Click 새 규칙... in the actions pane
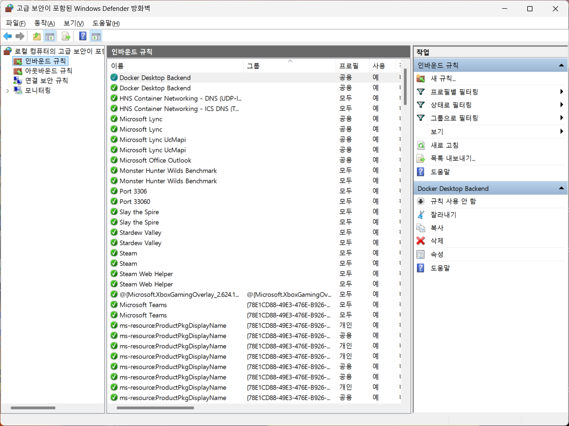This screenshot has height=426, width=569. click(x=443, y=79)
